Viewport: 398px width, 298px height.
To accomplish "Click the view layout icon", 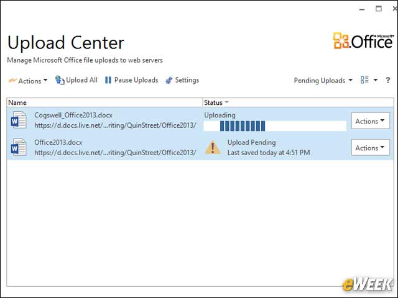I will pyautogui.click(x=364, y=80).
